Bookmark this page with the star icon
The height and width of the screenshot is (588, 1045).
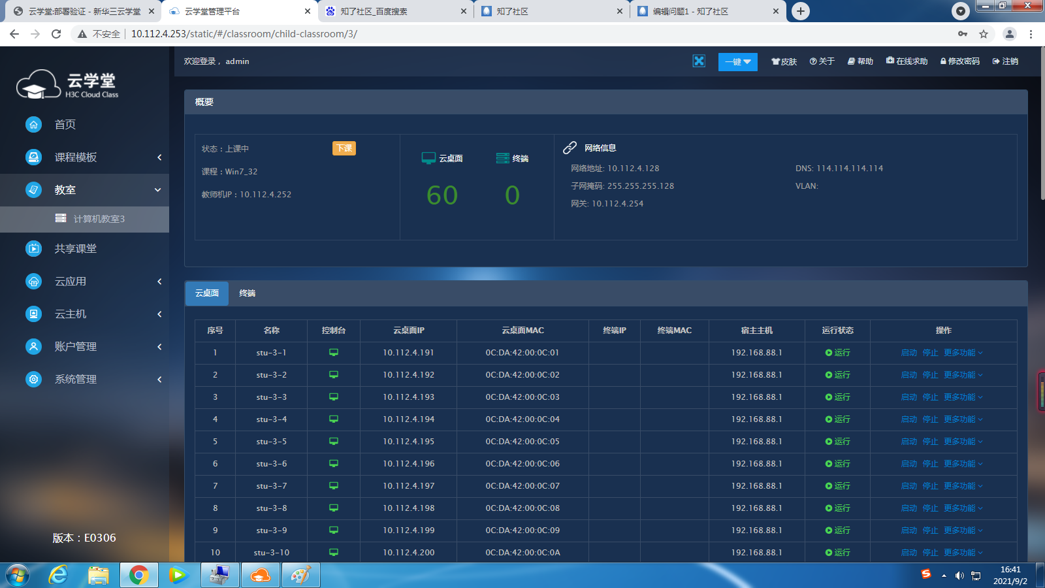[x=984, y=34]
